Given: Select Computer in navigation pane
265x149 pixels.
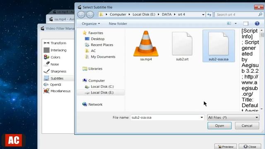Looking at the screenshot, I should [94, 81].
